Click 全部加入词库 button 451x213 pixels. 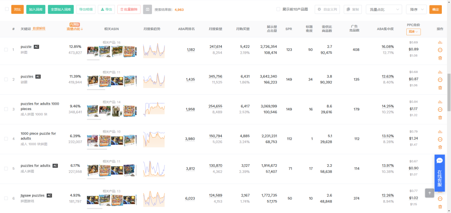[61, 10]
